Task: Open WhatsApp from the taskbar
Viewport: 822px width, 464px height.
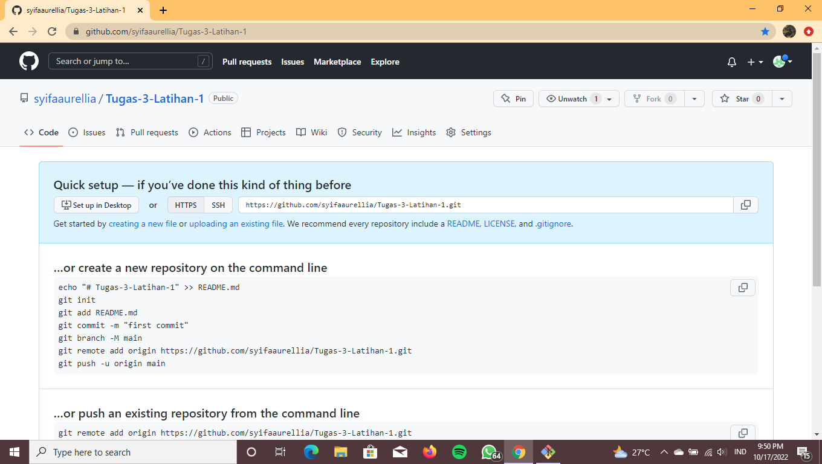Action: (x=490, y=452)
